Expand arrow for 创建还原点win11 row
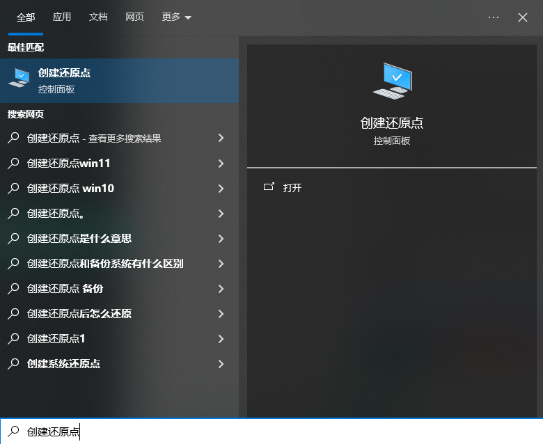The image size is (543, 444). (221, 164)
